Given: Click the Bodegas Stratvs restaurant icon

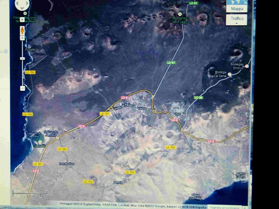Looking at the screenshot, I should [247, 66].
